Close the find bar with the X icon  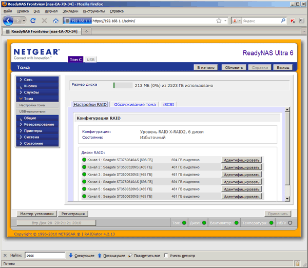tap(5, 256)
